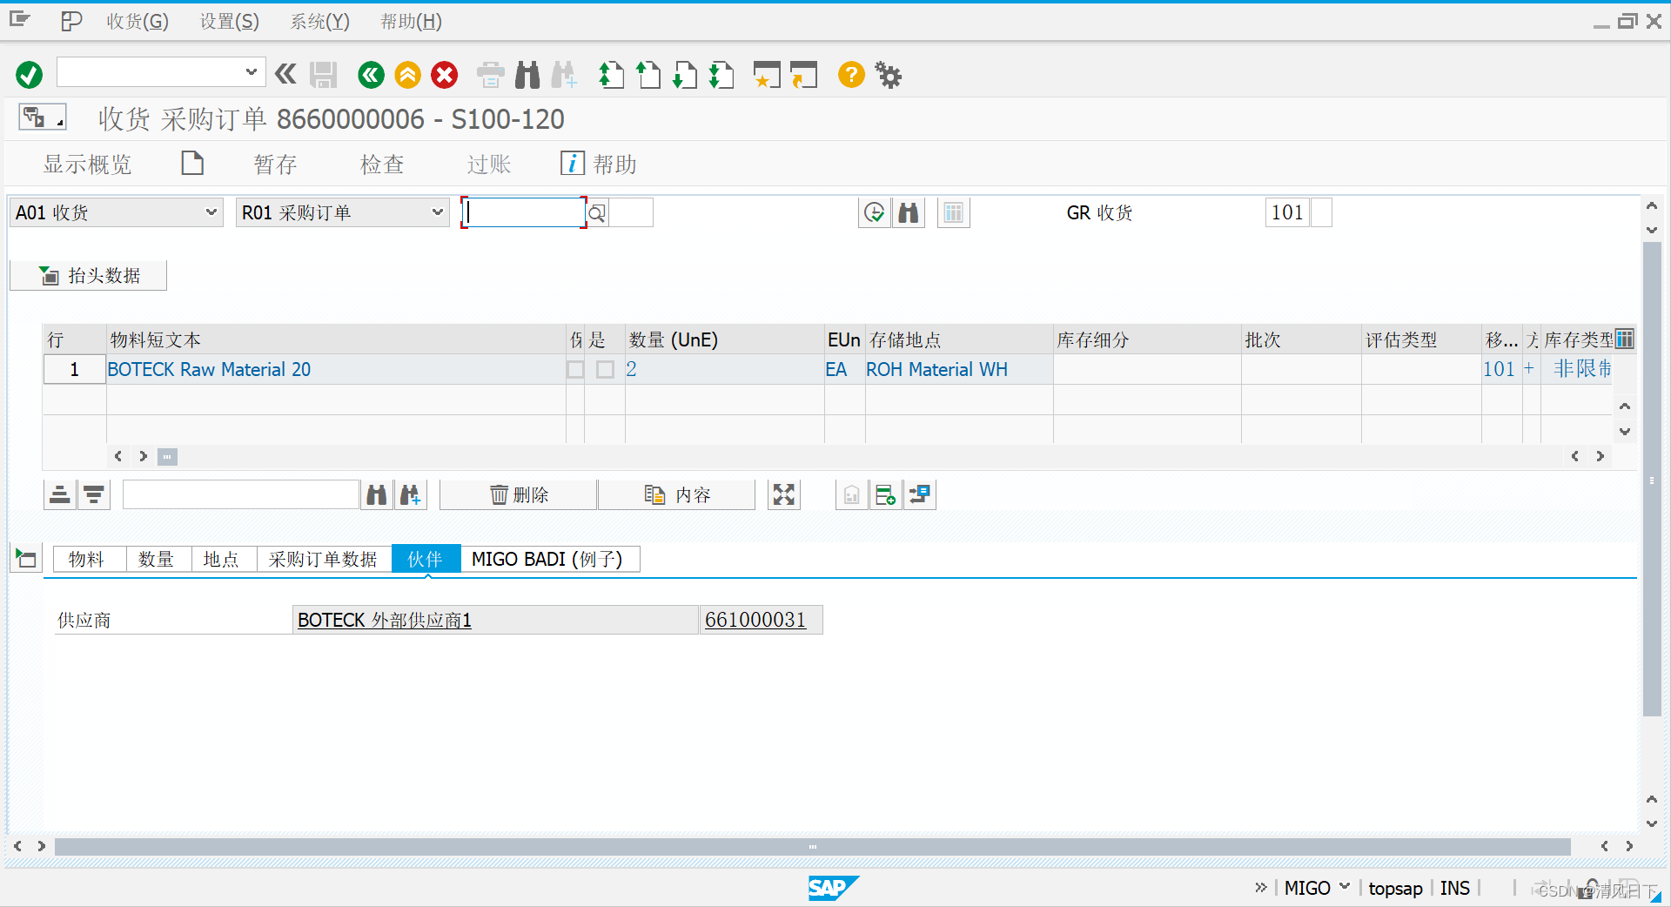Image resolution: width=1671 pixels, height=907 pixels.
Task: Expand status bar double-arrow chevron
Action: (1260, 887)
